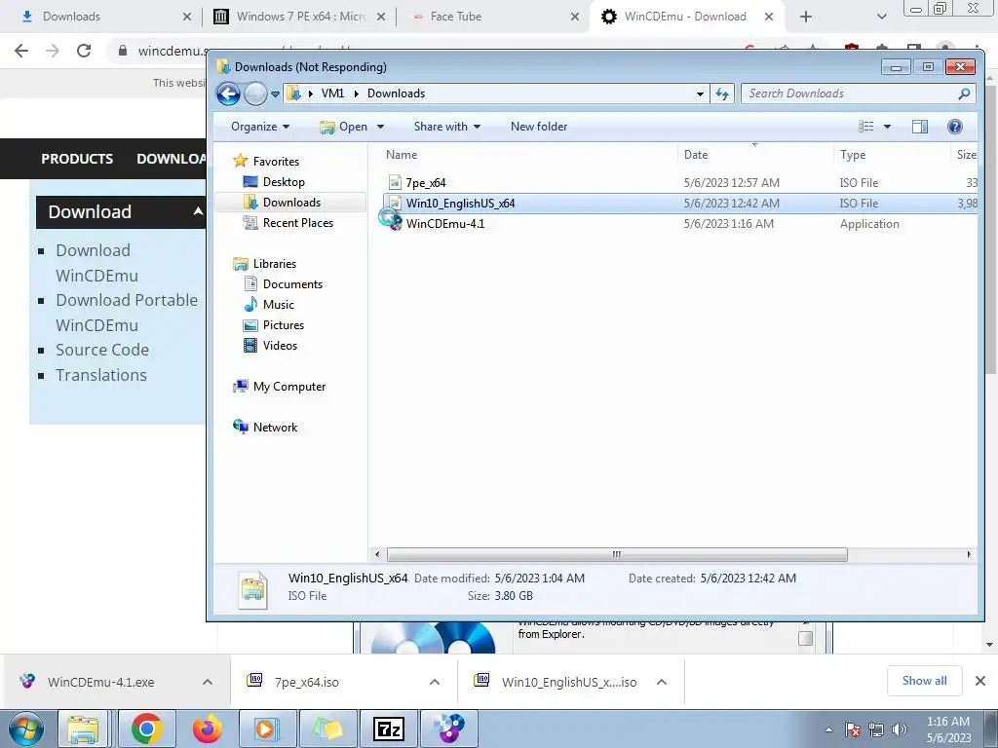998x748 pixels.
Task: Open the Documents library
Action: (x=284, y=284)
